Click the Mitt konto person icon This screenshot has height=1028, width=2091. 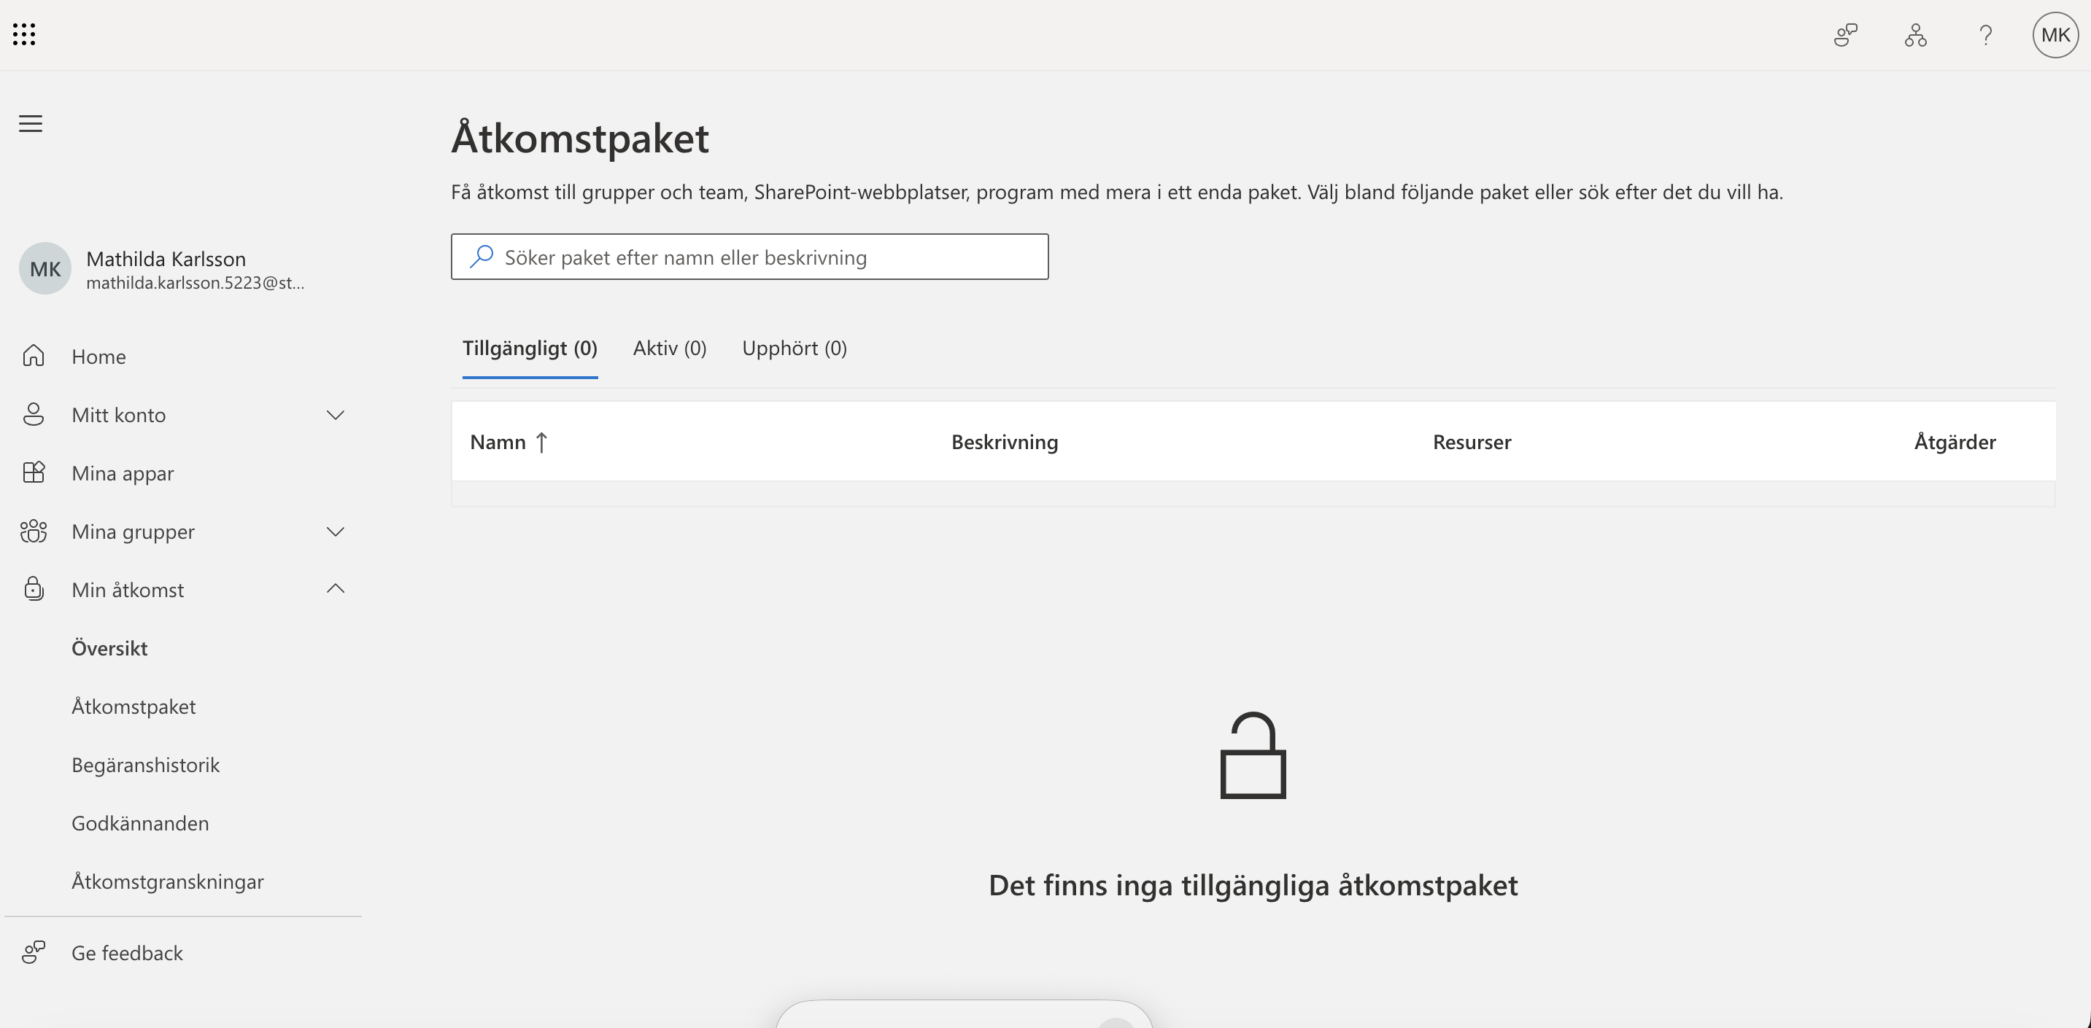point(34,415)
